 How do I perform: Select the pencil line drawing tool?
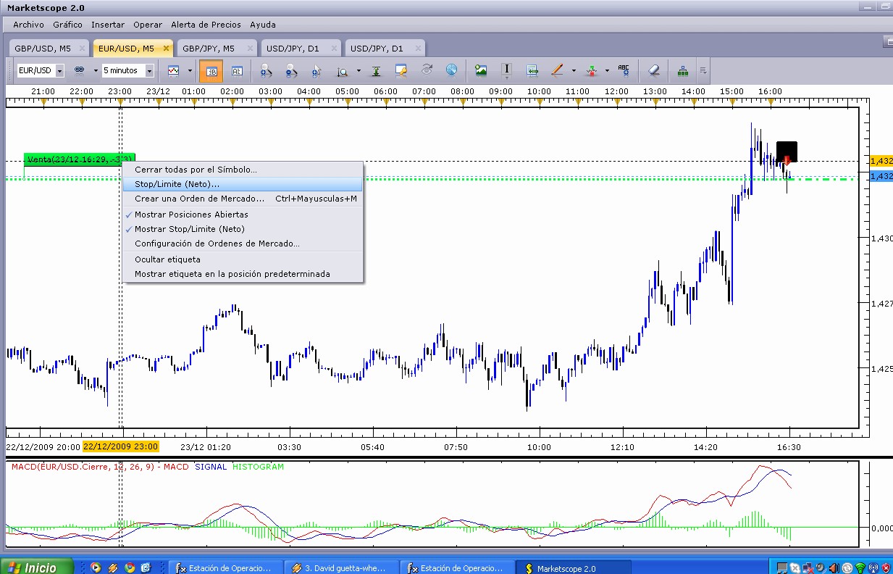point(557,71)
